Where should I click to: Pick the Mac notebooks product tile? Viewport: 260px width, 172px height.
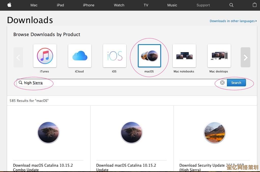(x=184, y=56)
